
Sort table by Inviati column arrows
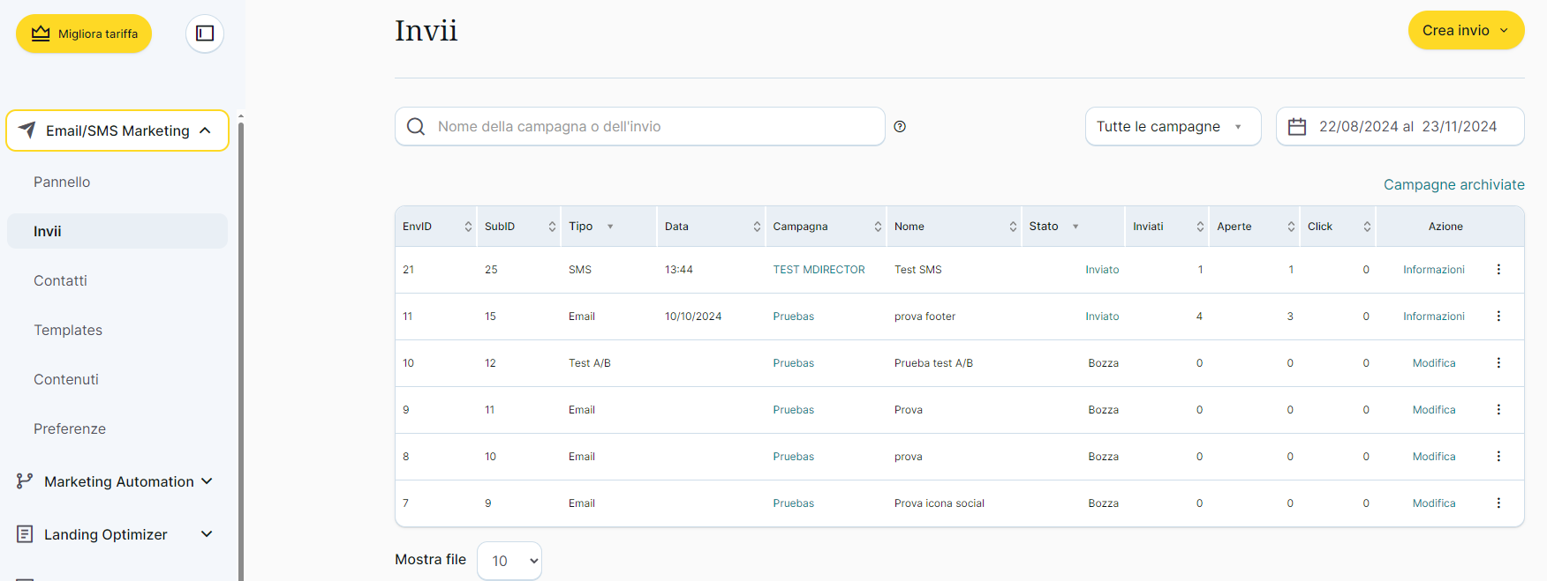1200,227
